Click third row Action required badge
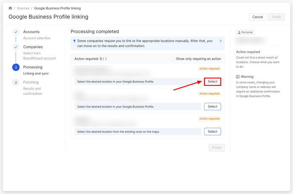The image size is (293, 194). click(209, 119)
